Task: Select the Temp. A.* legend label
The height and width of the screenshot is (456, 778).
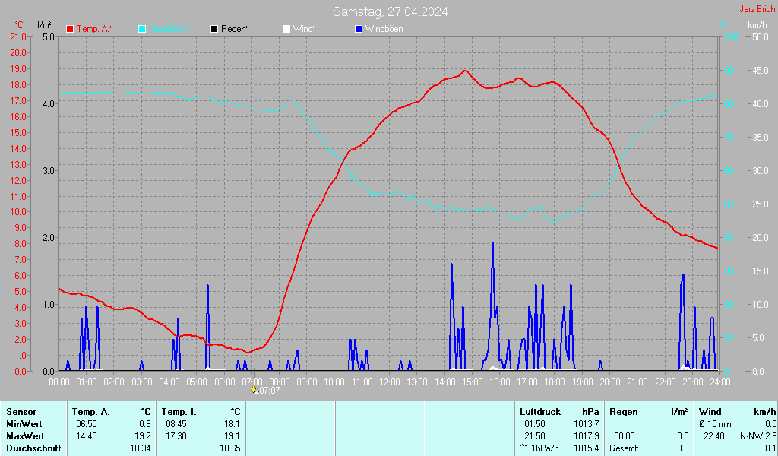Action: (x=94, y=29)
